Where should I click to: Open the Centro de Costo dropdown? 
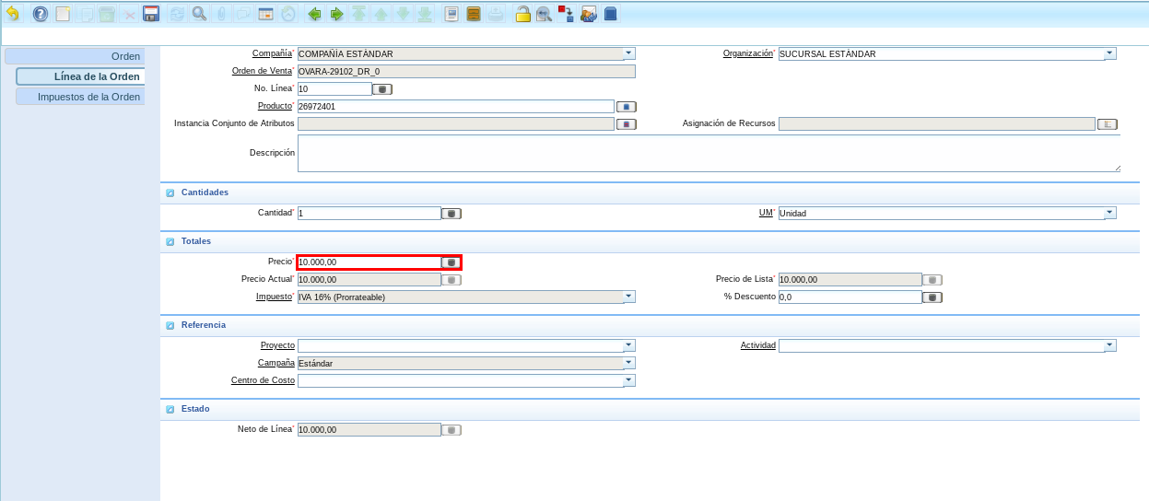pos(629,380)
